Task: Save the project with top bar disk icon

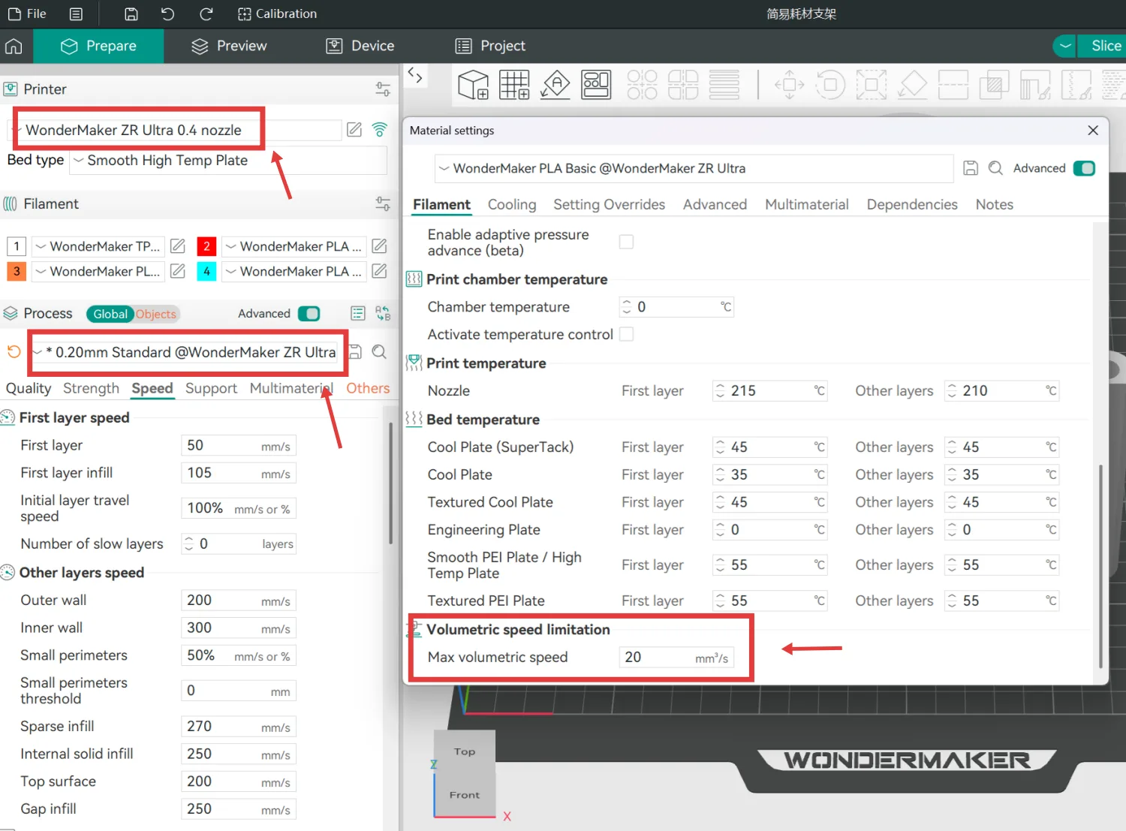Action: tap(131, 14)
